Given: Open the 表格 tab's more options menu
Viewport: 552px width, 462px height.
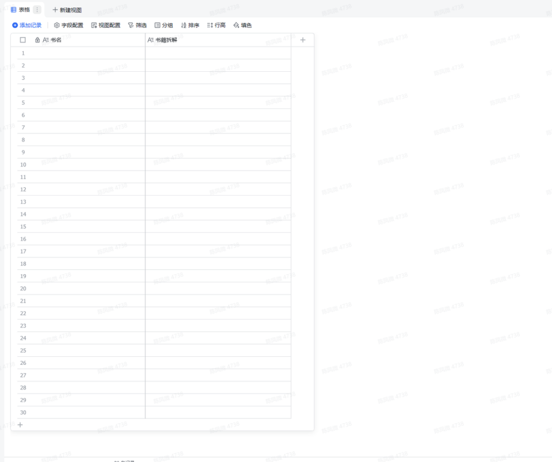Looking at the screenshot, I should click(x=37, y=10).
